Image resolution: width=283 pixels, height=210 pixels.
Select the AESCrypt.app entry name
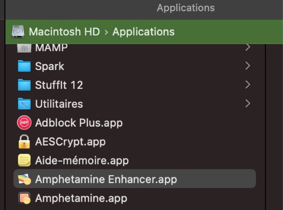coord(70,142)
